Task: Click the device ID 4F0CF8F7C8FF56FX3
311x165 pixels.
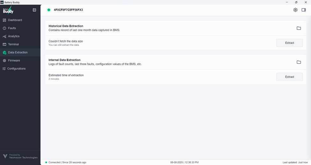Action: click(x=68, y=10)
